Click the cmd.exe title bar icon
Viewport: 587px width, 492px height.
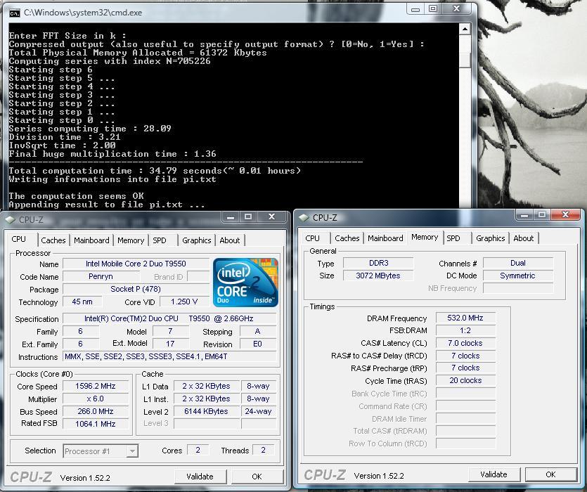(15, 13)
